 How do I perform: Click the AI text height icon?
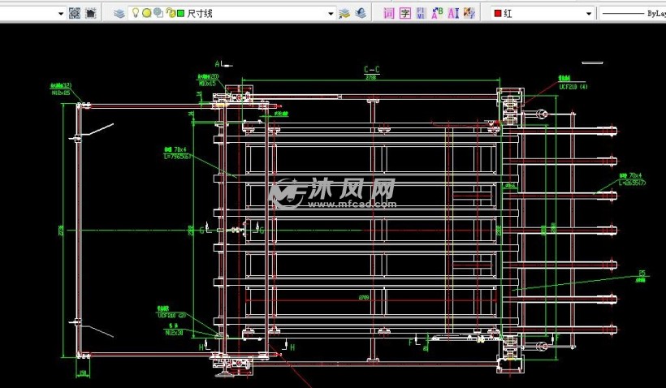click(x=452, y=13)
